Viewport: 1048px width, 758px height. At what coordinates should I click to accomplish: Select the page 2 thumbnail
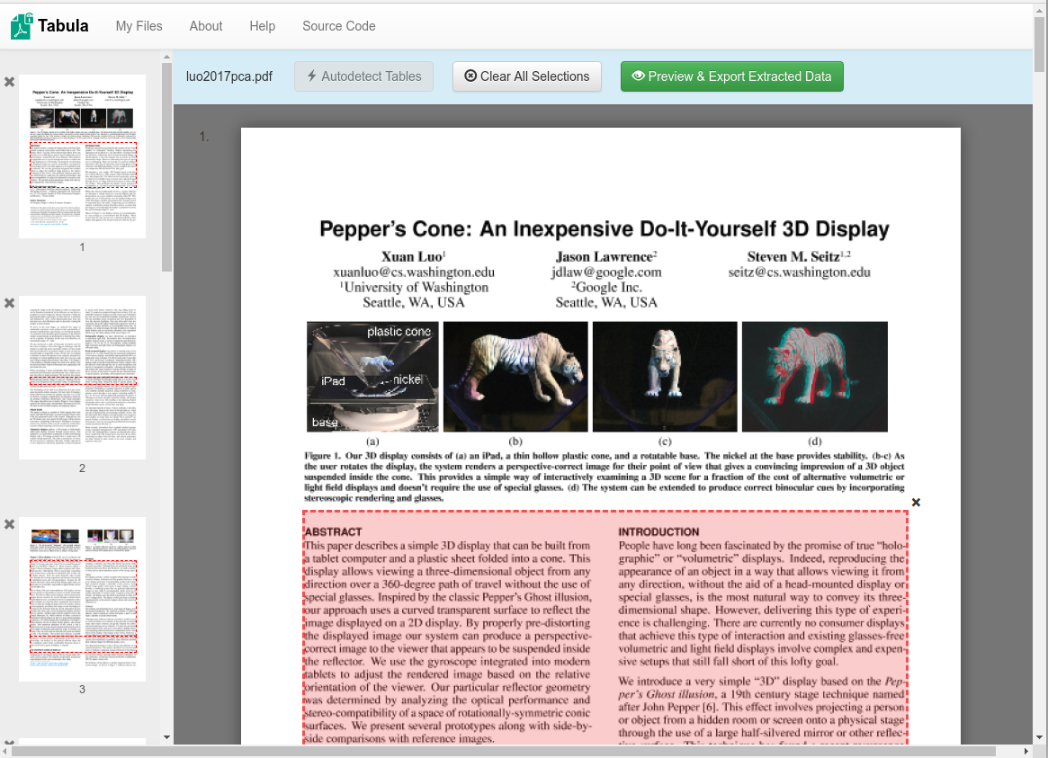tap(82, 378)
